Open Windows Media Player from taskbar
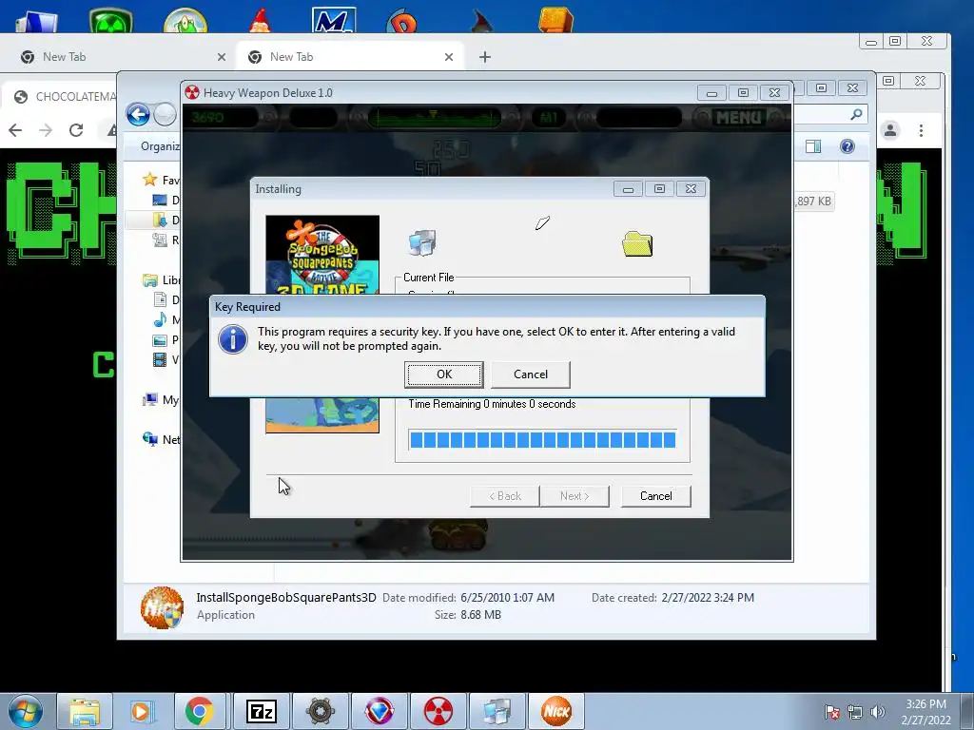Image resolution: width=974 pixels, height=730 pixels. click(x=142, y=711)
